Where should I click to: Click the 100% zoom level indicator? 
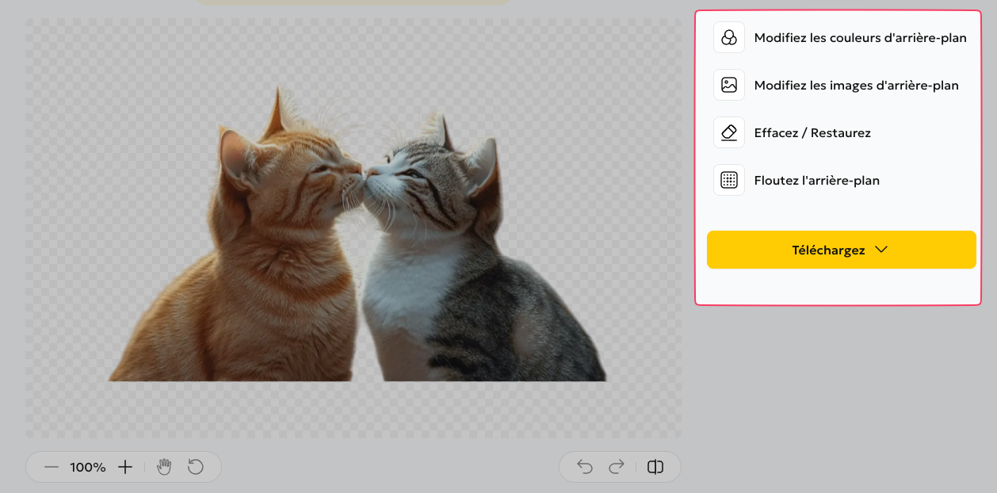tap(88, 468)
